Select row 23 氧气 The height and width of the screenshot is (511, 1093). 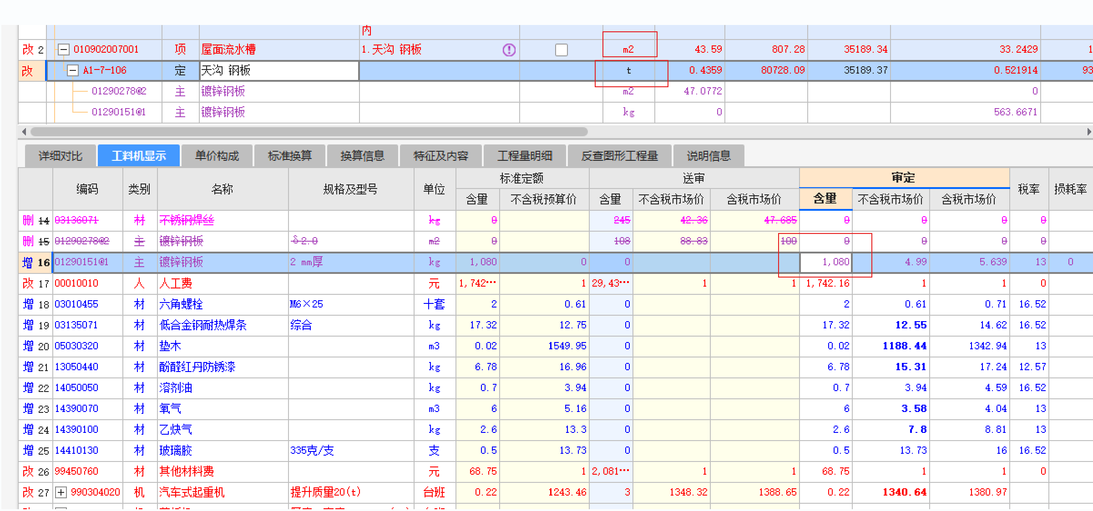(170, 409)
